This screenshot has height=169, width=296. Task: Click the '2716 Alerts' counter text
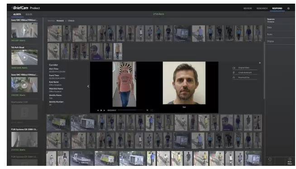(158, 14)
